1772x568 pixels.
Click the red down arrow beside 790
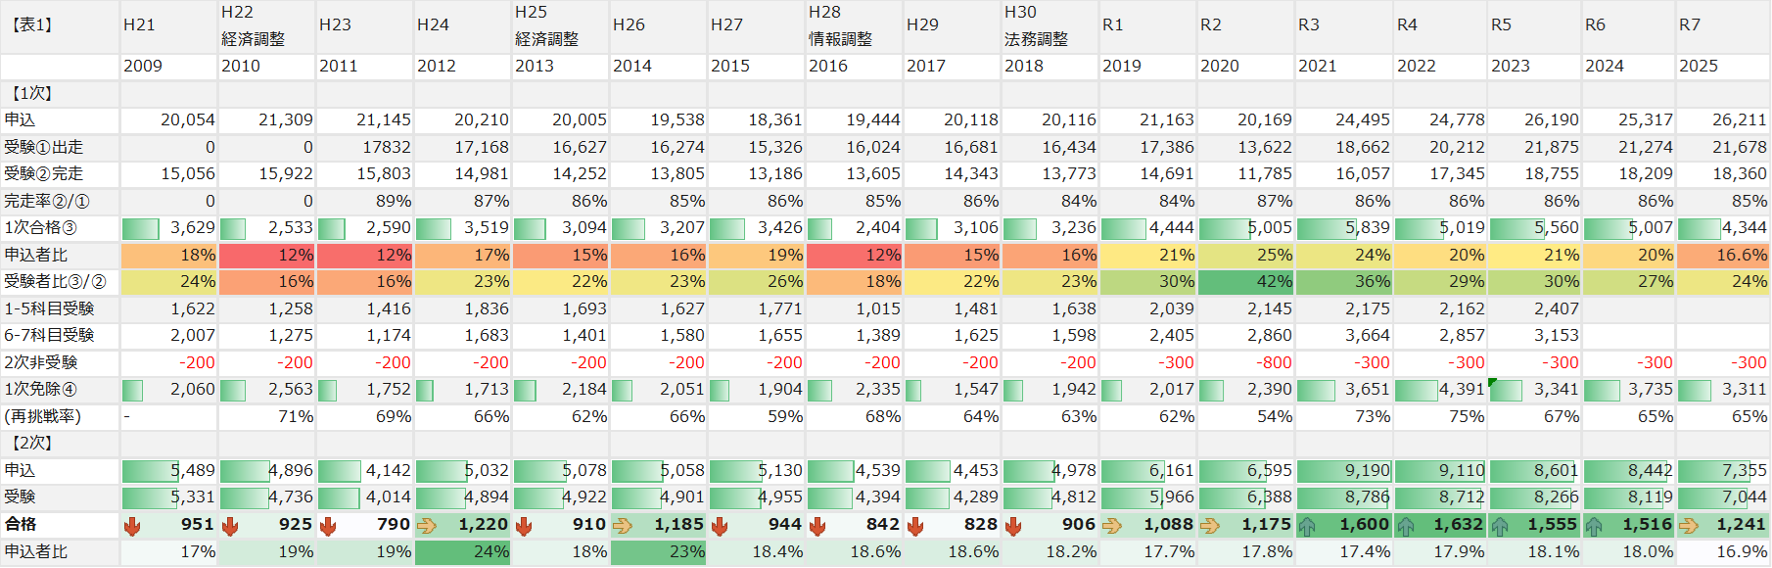(x=328, y=526)
